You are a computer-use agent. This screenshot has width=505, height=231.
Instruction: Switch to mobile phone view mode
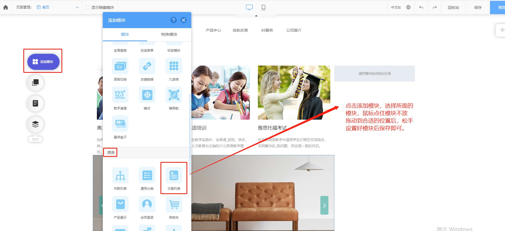pos(264,7)
